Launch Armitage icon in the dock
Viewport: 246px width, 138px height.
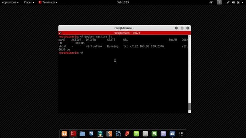(100, 134)
